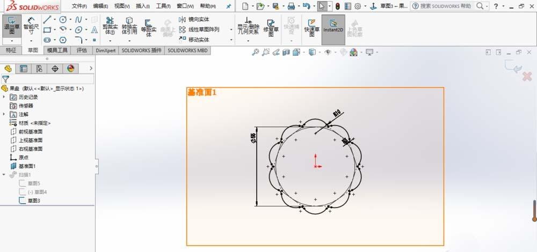
Task: Open the 编辑(E) menu
Action: tap(100, 6)
